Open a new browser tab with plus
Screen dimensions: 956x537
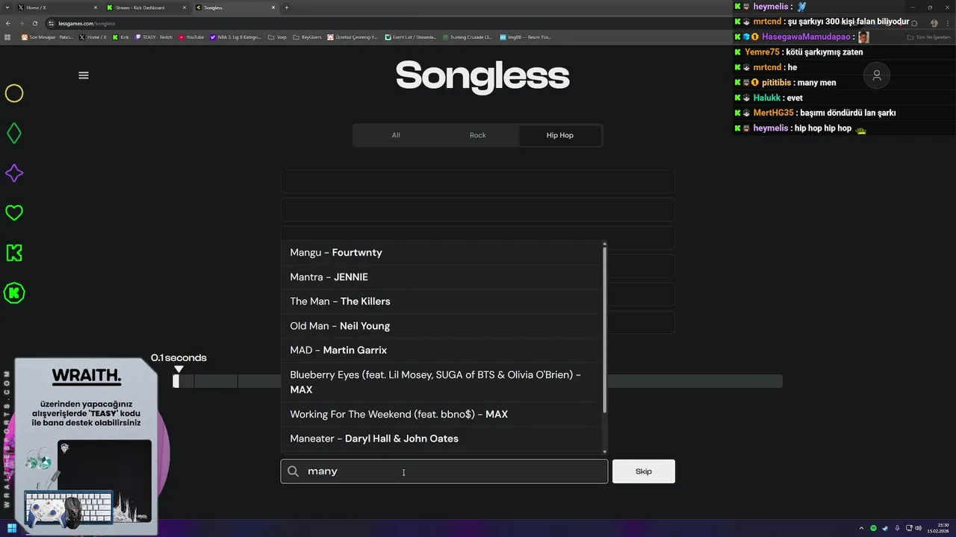(x=287, y=7)
